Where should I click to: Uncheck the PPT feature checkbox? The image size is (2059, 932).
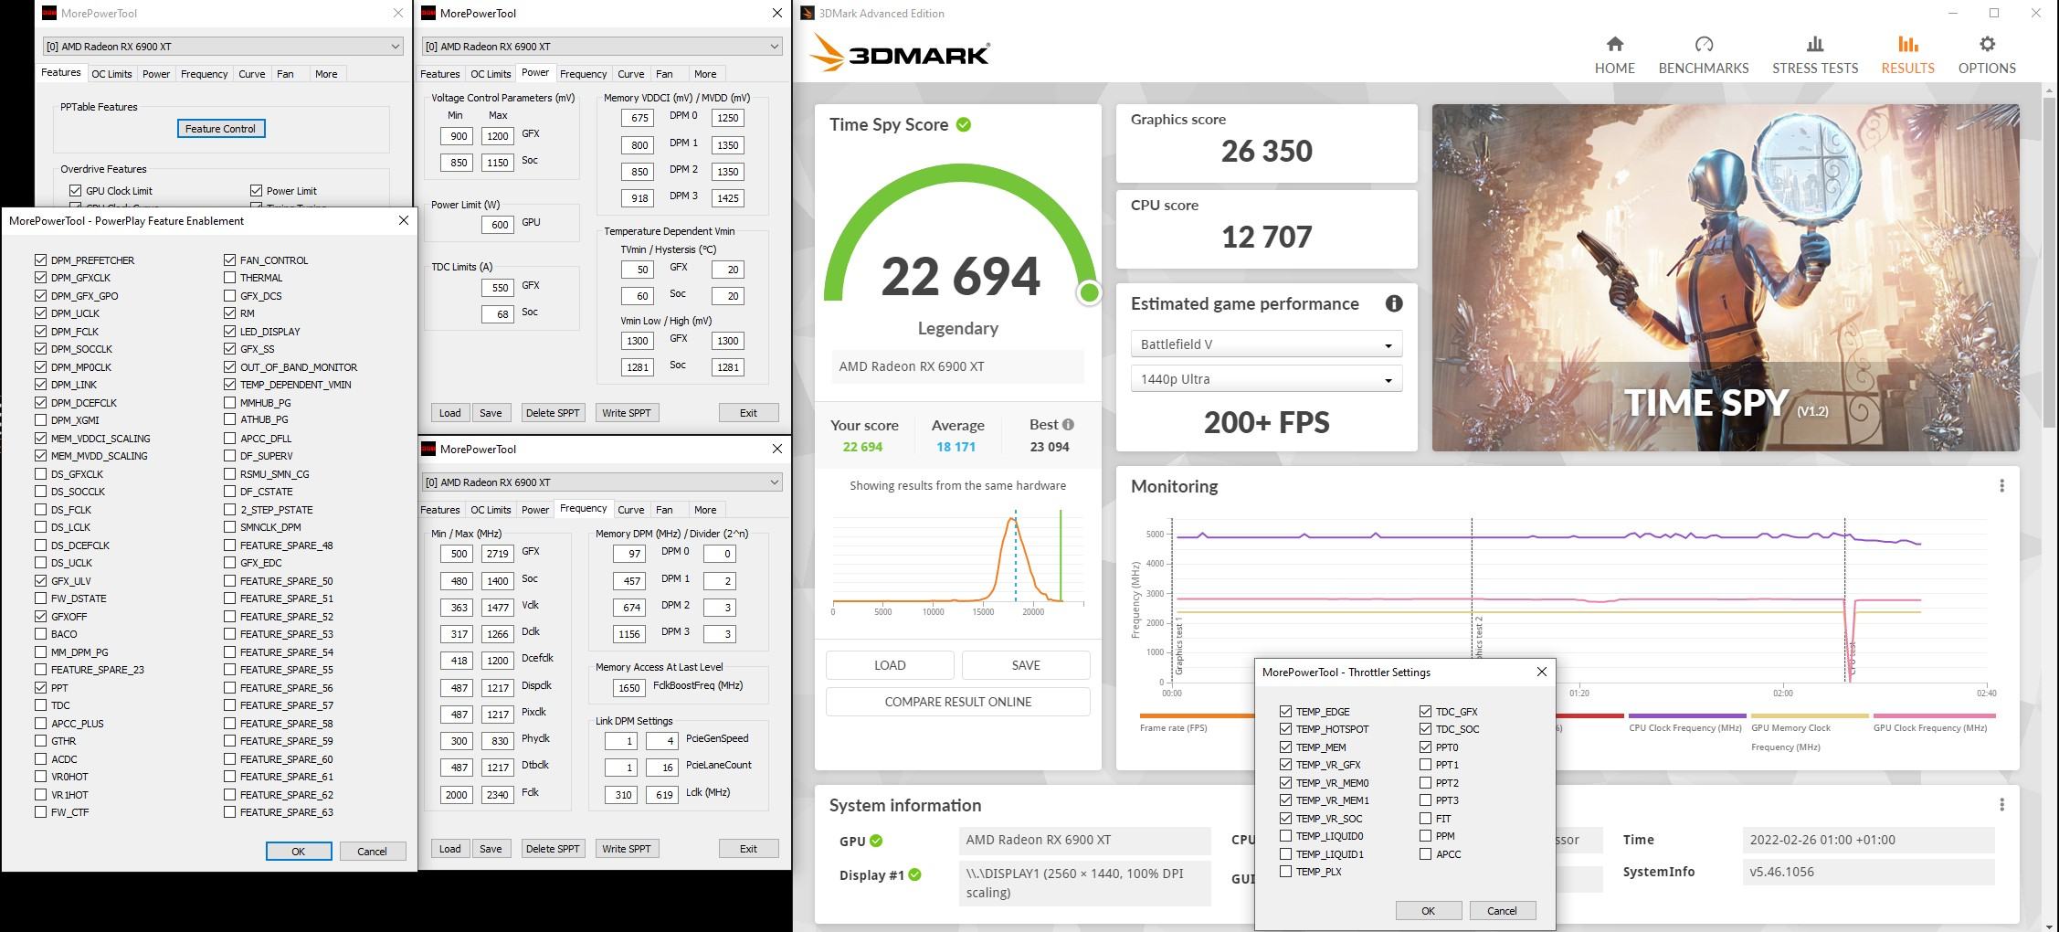point(40,688)
